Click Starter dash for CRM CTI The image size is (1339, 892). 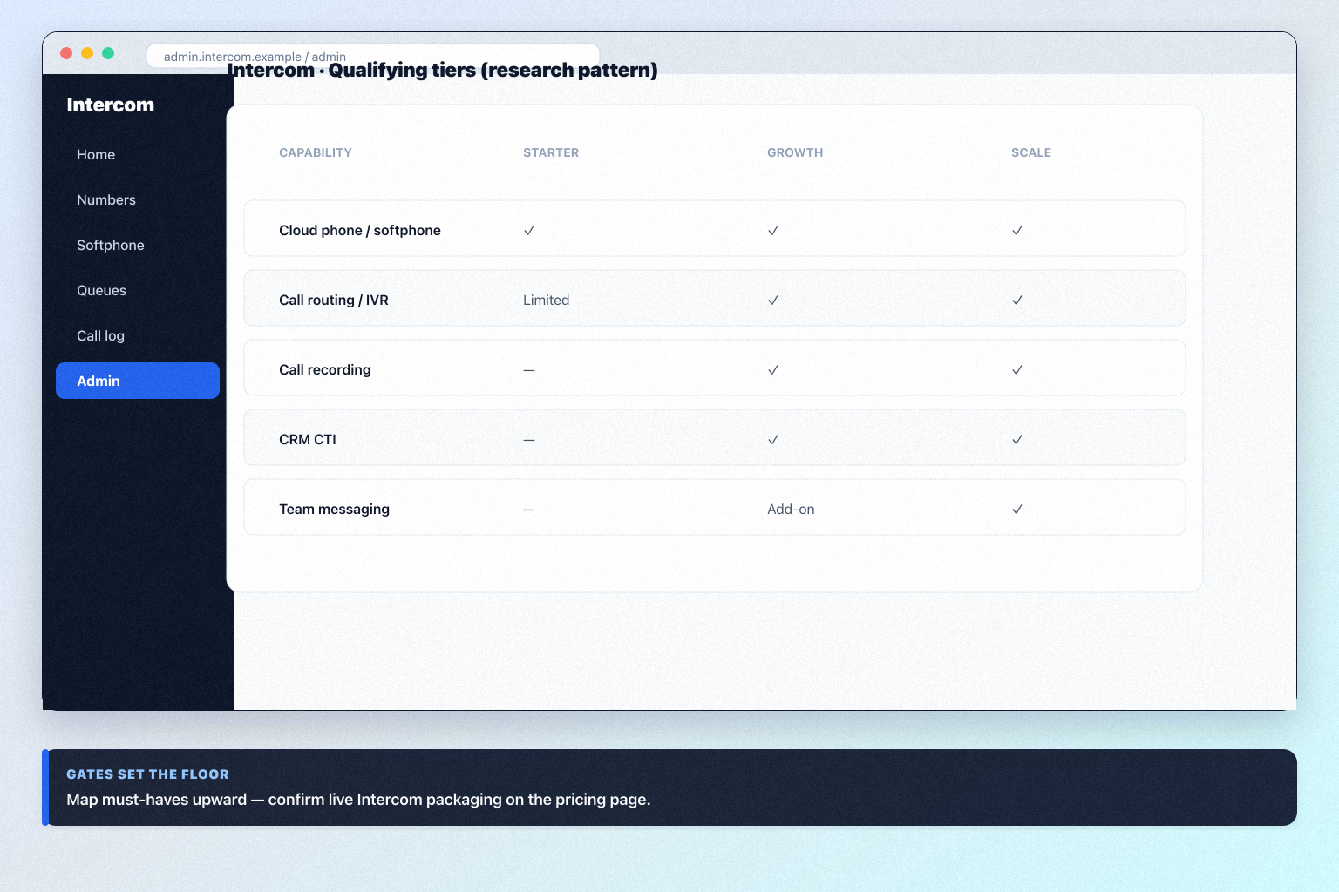(529, 440)
